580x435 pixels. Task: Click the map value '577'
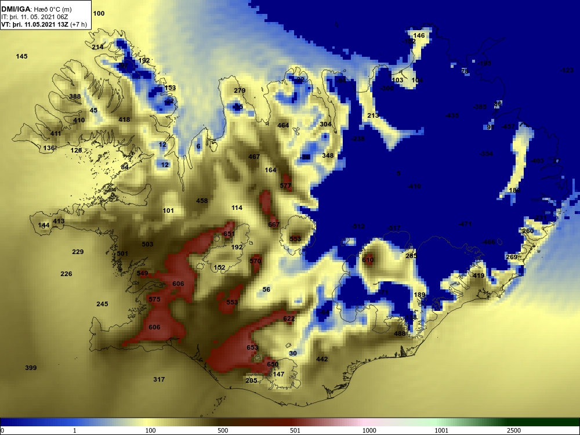[x=285, y=186]
